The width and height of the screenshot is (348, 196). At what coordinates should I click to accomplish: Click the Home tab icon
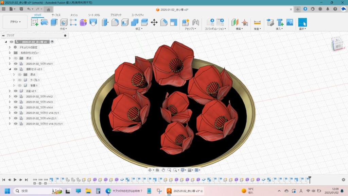pos(48,10)
